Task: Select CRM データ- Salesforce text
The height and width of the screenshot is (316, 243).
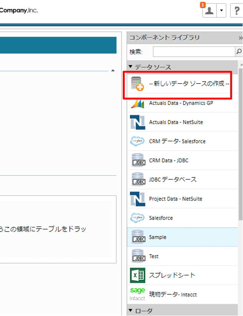Action: point(177,141)
